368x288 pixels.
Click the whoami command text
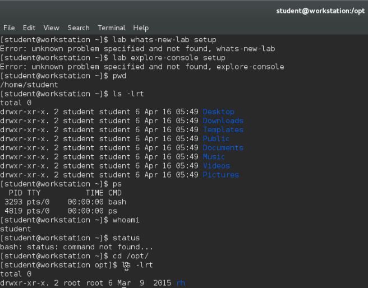click(126, 220)
